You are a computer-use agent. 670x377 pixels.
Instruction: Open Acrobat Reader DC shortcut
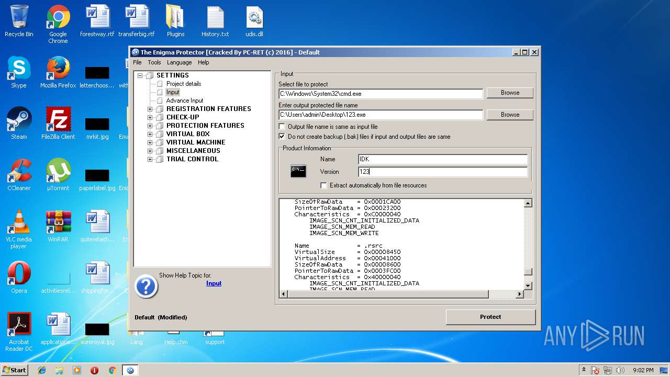click(x=19, y=332)
